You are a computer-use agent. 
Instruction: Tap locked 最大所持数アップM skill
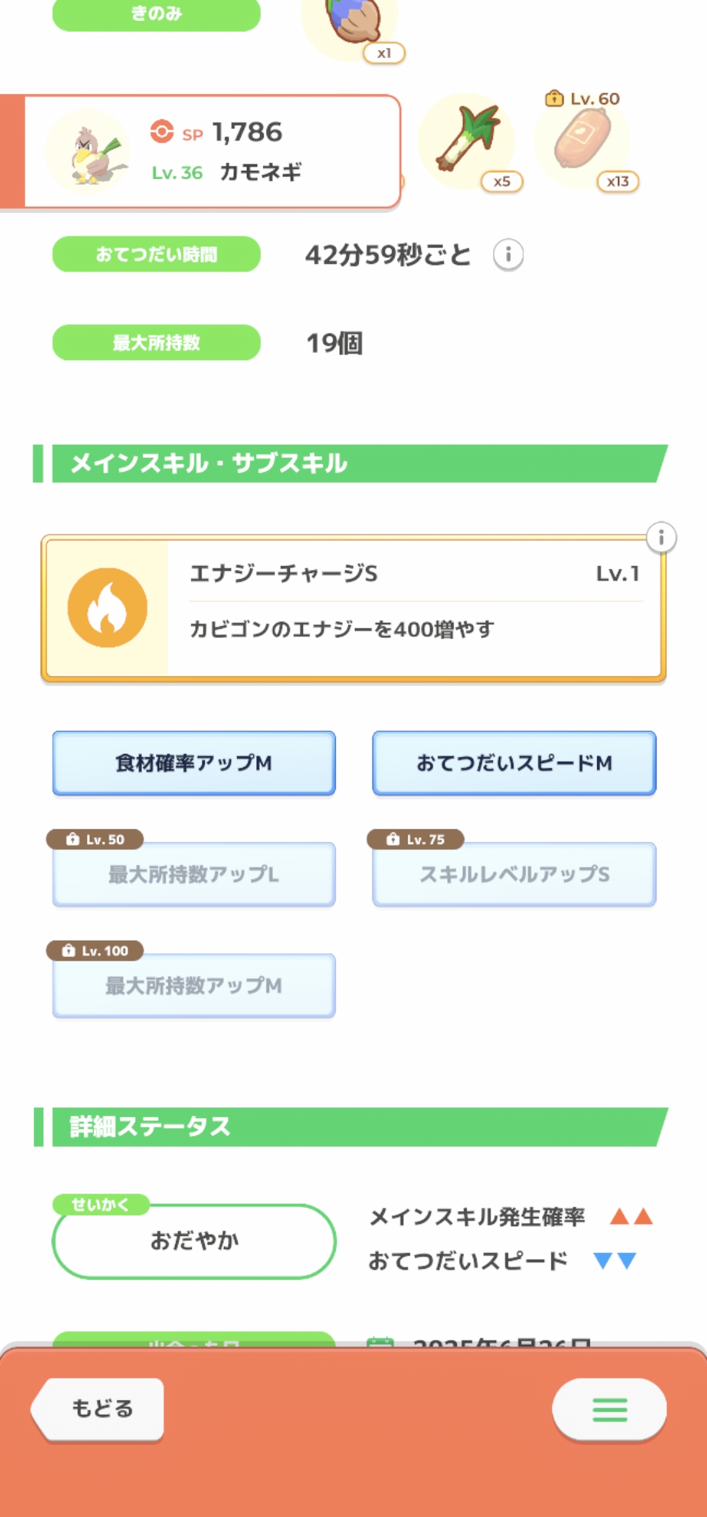[x=194, y=986]
